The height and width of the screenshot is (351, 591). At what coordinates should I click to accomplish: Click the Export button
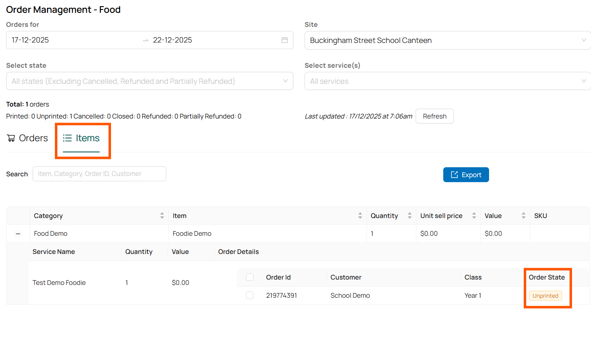coord(466,175)
